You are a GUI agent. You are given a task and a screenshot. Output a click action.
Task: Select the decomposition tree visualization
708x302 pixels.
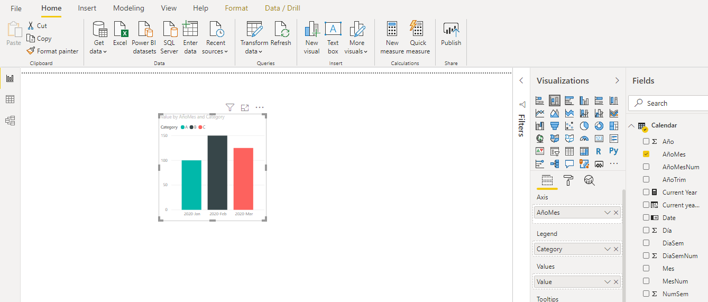(555, 163)
